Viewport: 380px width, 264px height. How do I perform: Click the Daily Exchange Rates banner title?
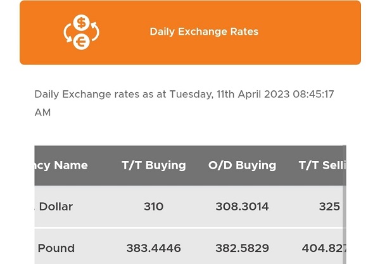click(204, 32)
